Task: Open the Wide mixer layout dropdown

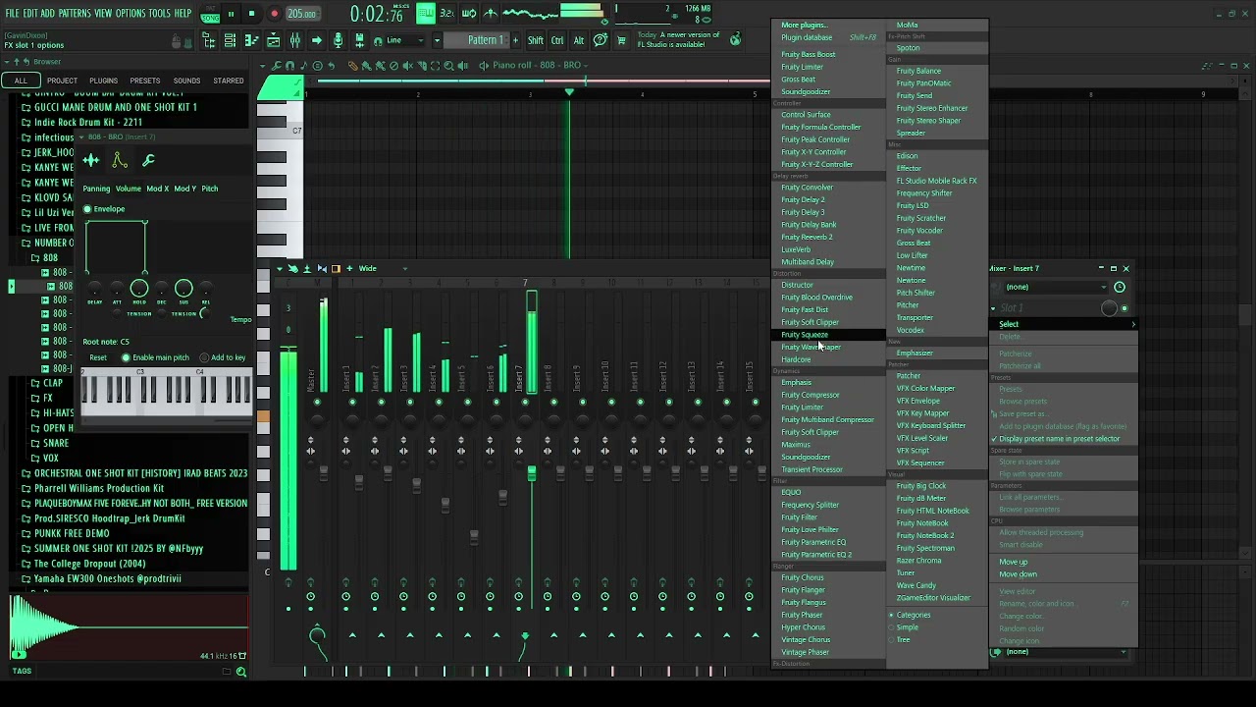Action: pos(381,268)
